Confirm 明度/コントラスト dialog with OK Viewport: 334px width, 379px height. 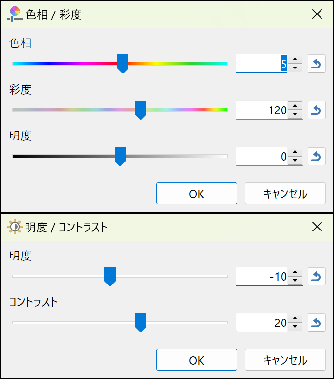point(196,360)
